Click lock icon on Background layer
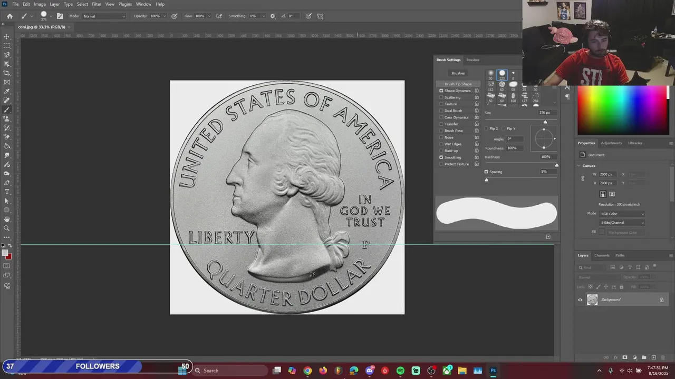 (661, 300)
